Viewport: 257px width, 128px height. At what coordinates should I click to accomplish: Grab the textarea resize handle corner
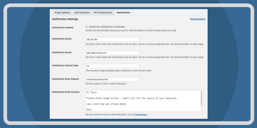tap(201, 110)
